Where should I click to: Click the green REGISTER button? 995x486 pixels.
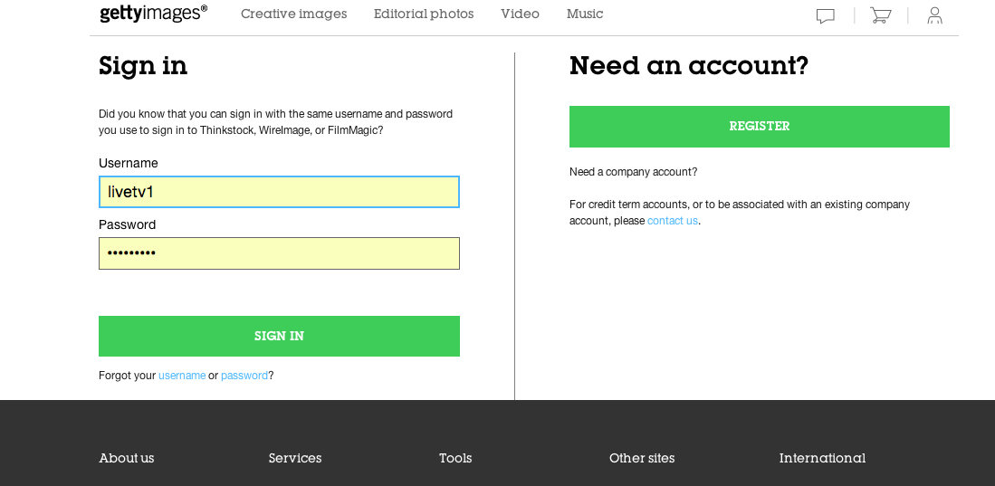coord(759,127)
